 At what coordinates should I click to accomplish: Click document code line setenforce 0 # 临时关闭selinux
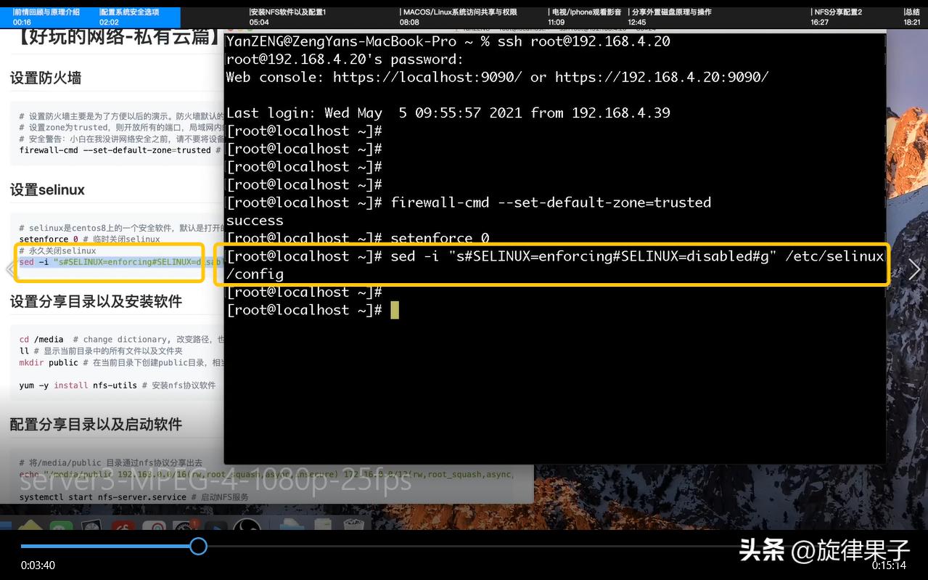tap(89, 239)
